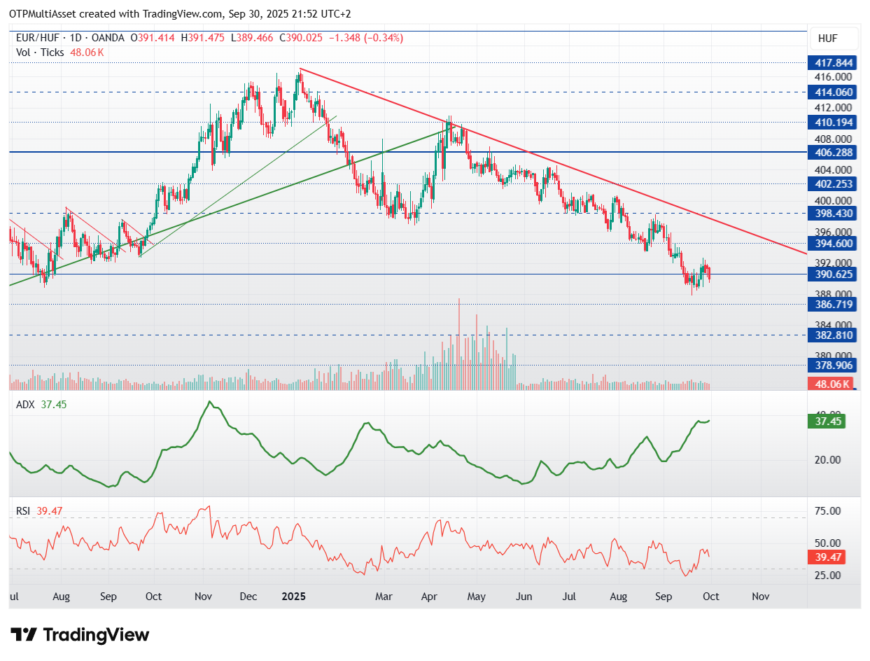The height and width of the screenshot is (661, 870).
Task: Click the green ADX 37.45 value tag
Action: (x=826, y=421)
